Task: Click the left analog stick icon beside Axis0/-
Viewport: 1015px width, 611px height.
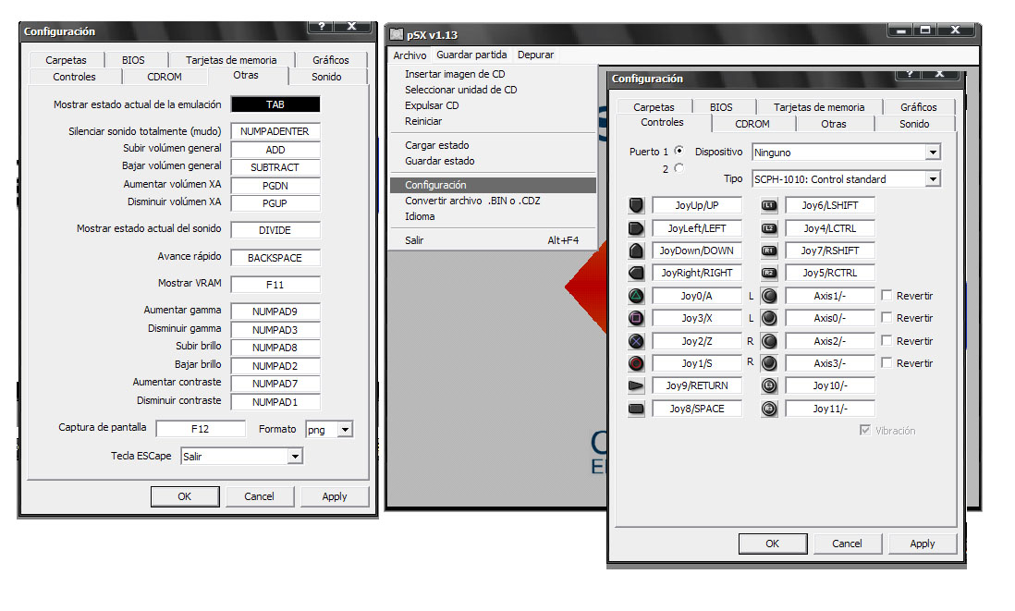Action: click(769, 318)
